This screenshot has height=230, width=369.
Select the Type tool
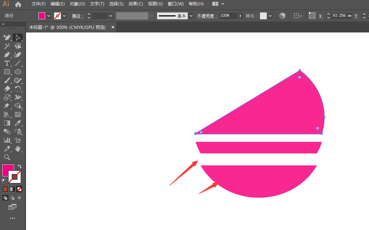(x=7, y=63)
